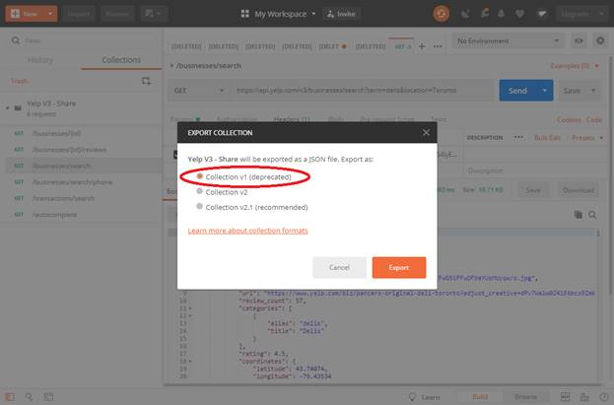The width and height of the screenshot is (614, 405).
Task: Open the Code link
Action: (x=594, y=120)
